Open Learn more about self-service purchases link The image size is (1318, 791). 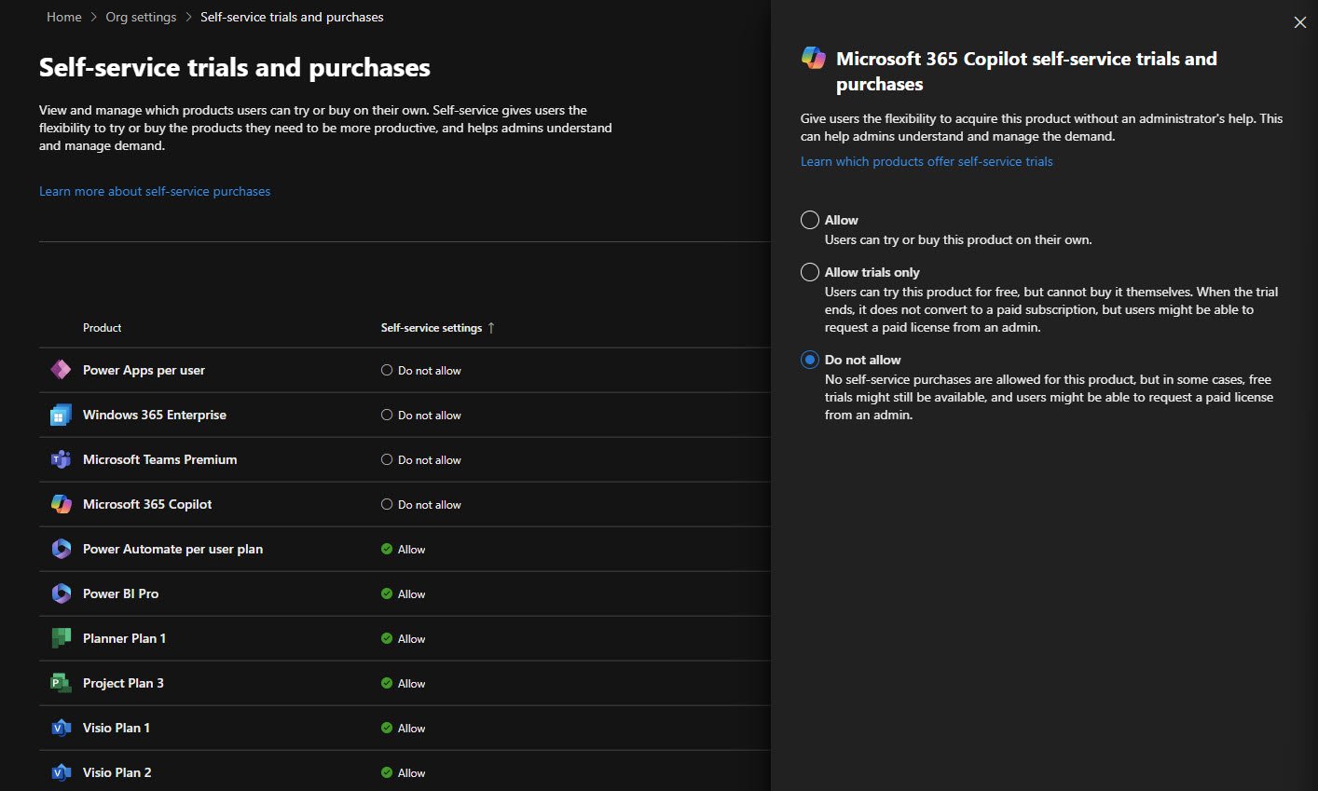click(x=155, y=191)
